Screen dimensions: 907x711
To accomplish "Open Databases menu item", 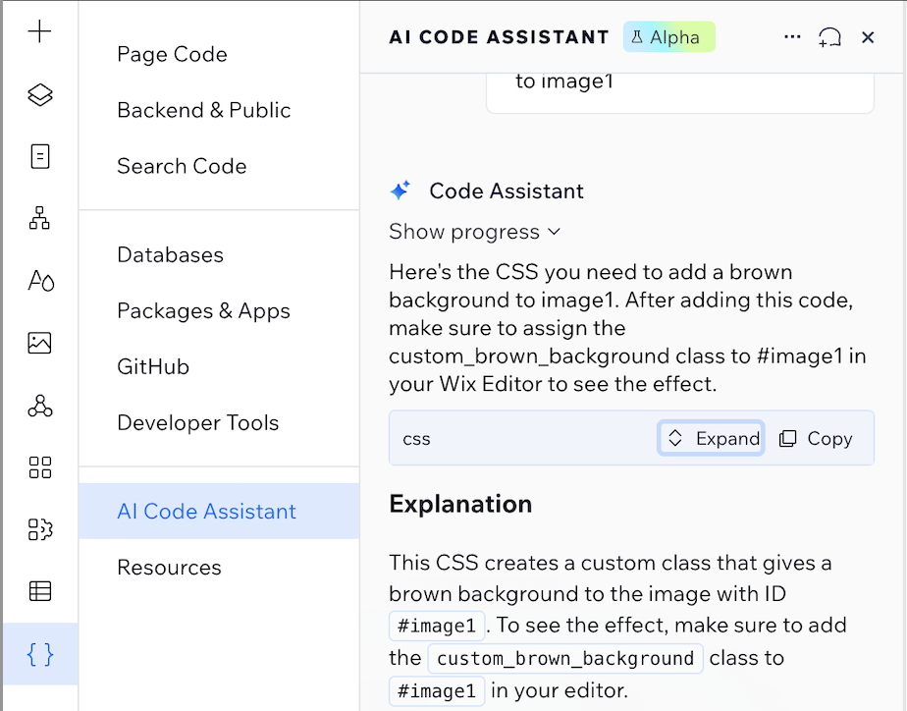I will [x=170, y=254].
